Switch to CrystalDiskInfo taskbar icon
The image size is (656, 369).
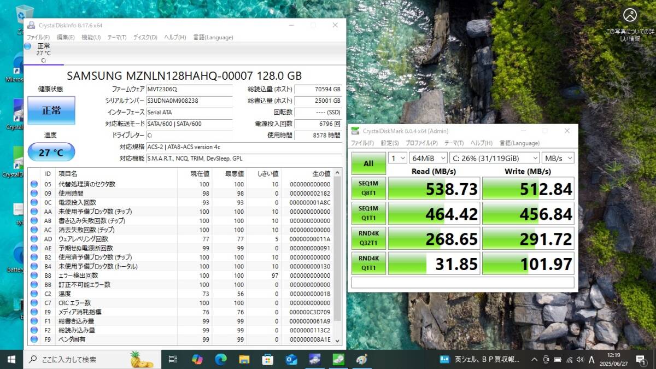(315, 359)
